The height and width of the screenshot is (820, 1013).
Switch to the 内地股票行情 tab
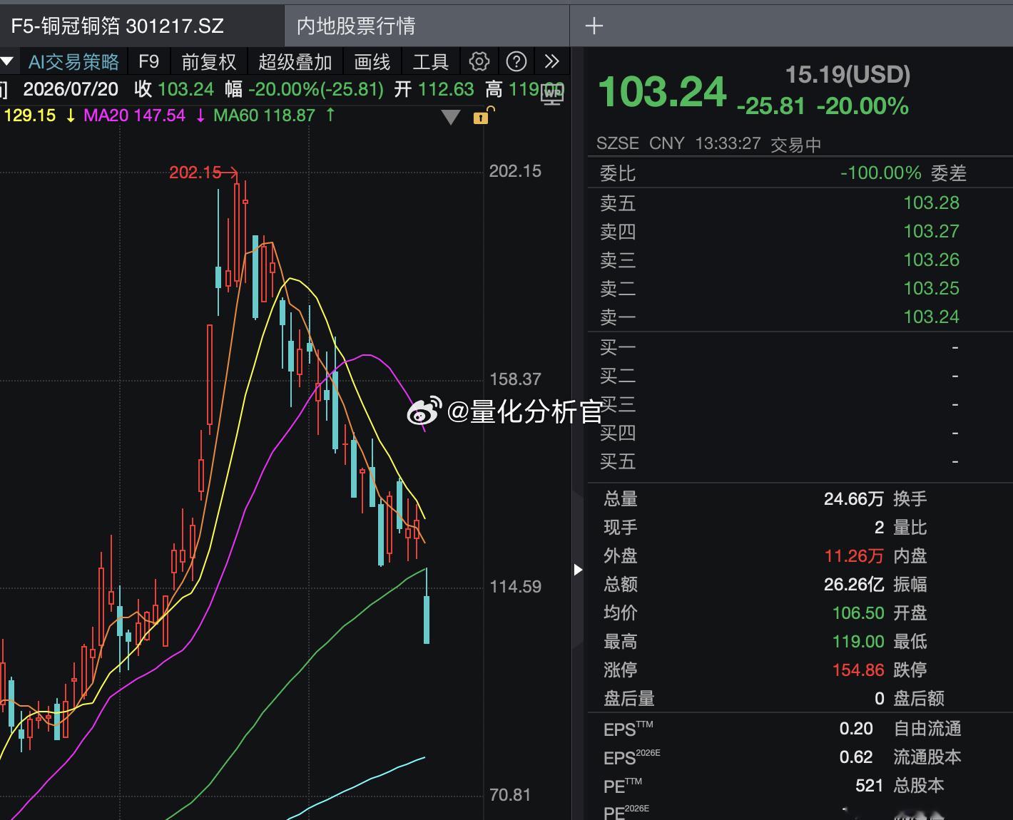click(356, 26)
